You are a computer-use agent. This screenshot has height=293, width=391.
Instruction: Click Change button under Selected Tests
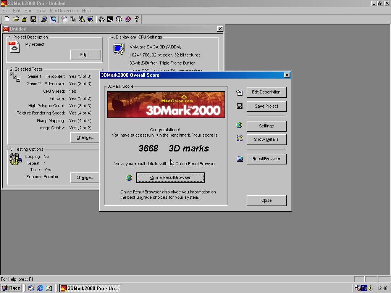click(x=85, y=137)
